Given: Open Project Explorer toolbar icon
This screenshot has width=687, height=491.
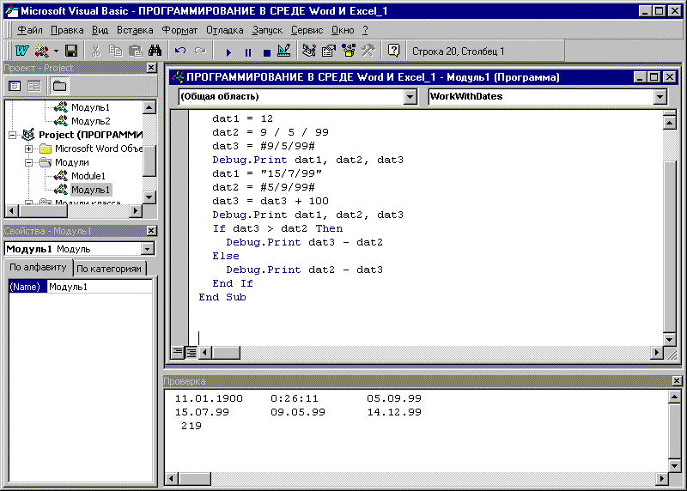Looking at the screenshot, I should pyautogui.click(x=309, y=52).
